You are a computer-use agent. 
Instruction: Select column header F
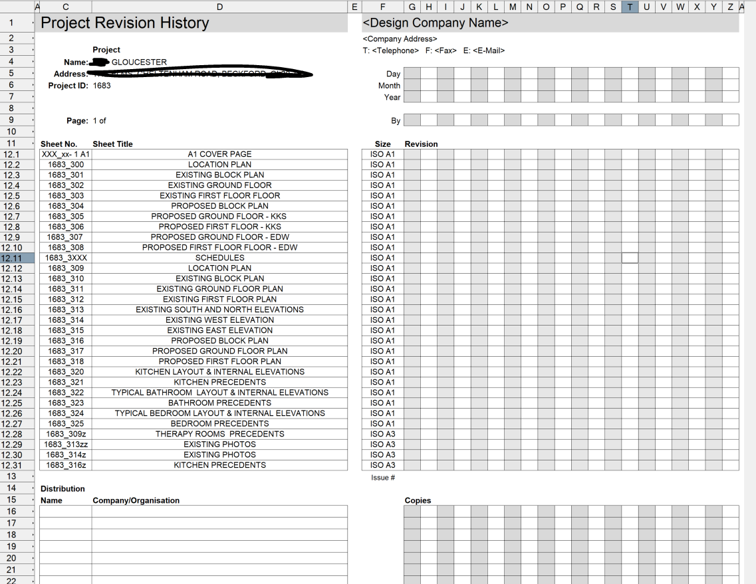382,7
